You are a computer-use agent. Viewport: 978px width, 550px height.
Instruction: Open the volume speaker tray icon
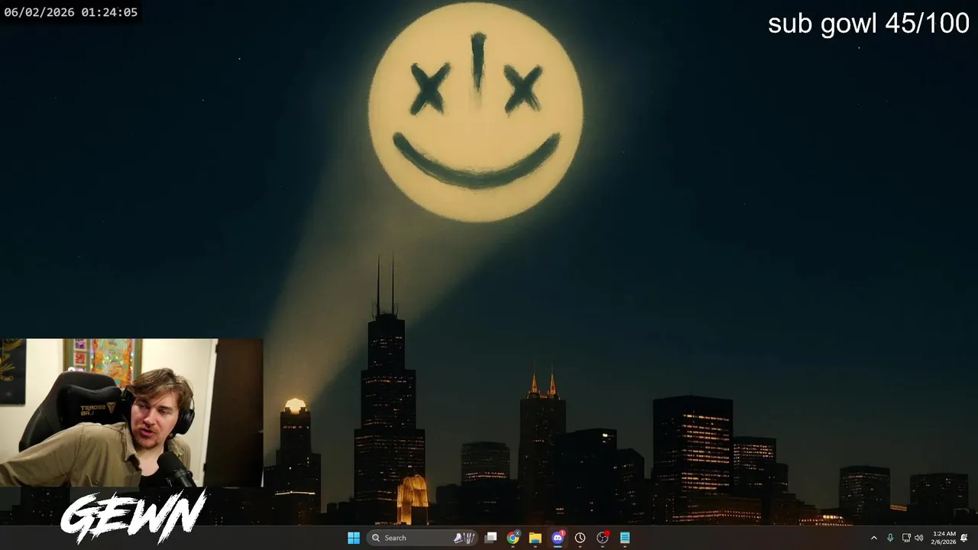coord(918,538)
